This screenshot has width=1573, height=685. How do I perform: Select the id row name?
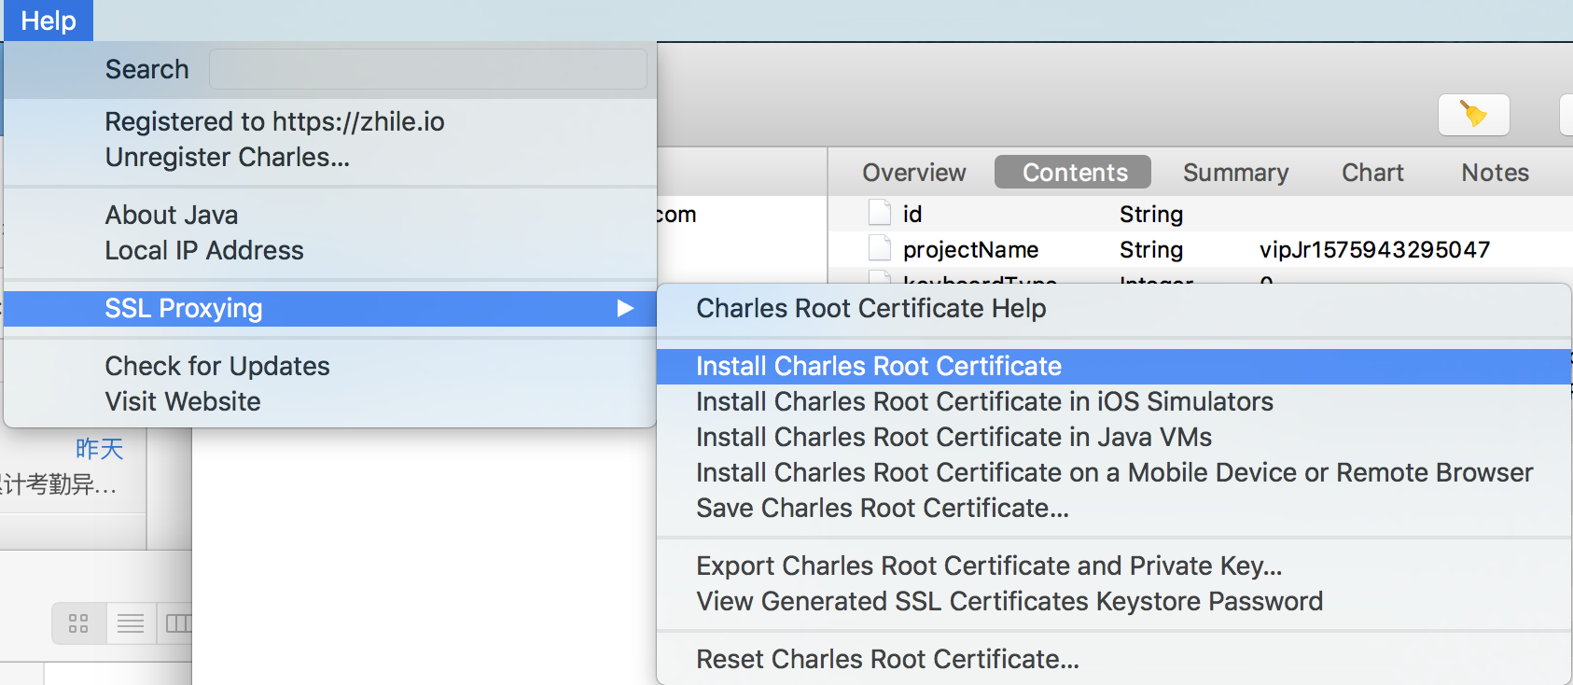[912, 215]
